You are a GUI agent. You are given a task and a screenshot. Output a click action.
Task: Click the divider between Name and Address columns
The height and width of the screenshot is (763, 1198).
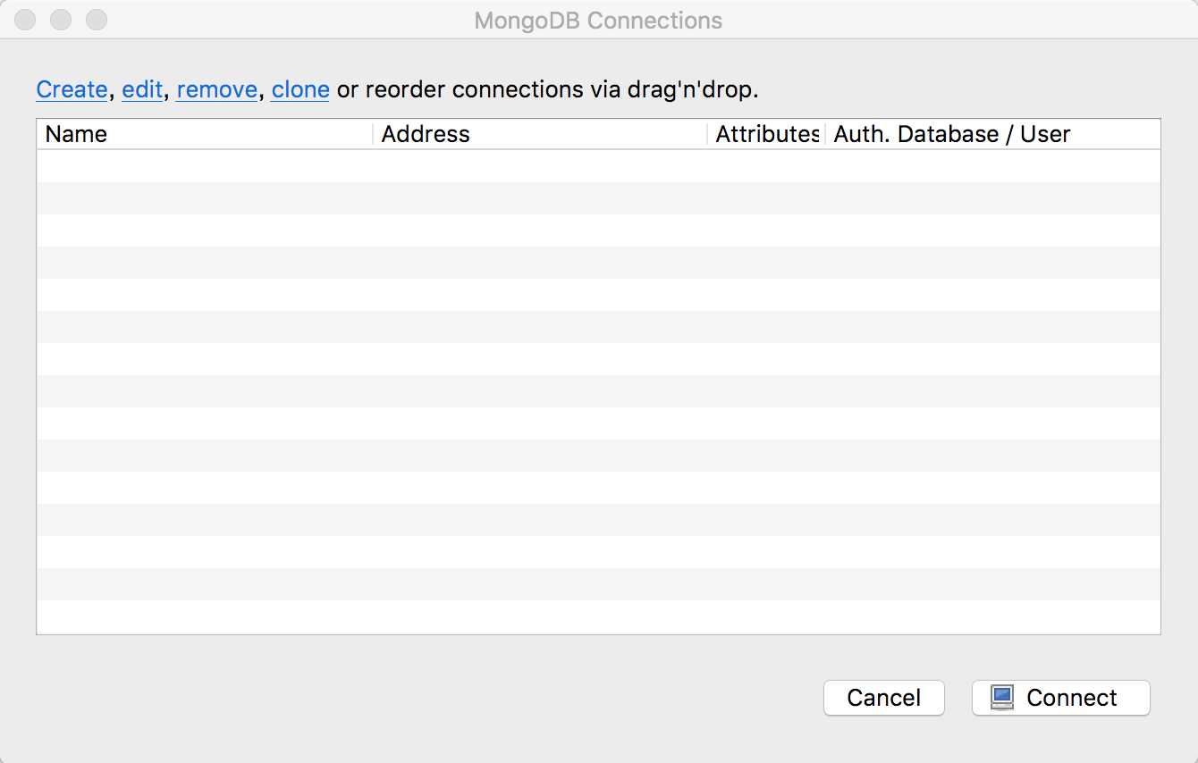pyautogui.click(x=373, y=134)
